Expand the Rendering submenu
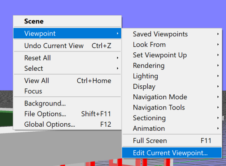Image resolution: width=226 pixels, height=166 pixels. pyautogui.click(x=172, y=65)
